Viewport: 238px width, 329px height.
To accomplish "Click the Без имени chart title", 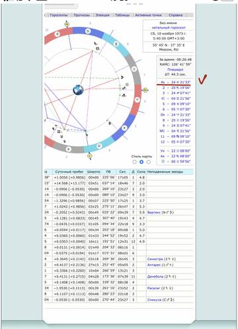I will click(169, 23).
